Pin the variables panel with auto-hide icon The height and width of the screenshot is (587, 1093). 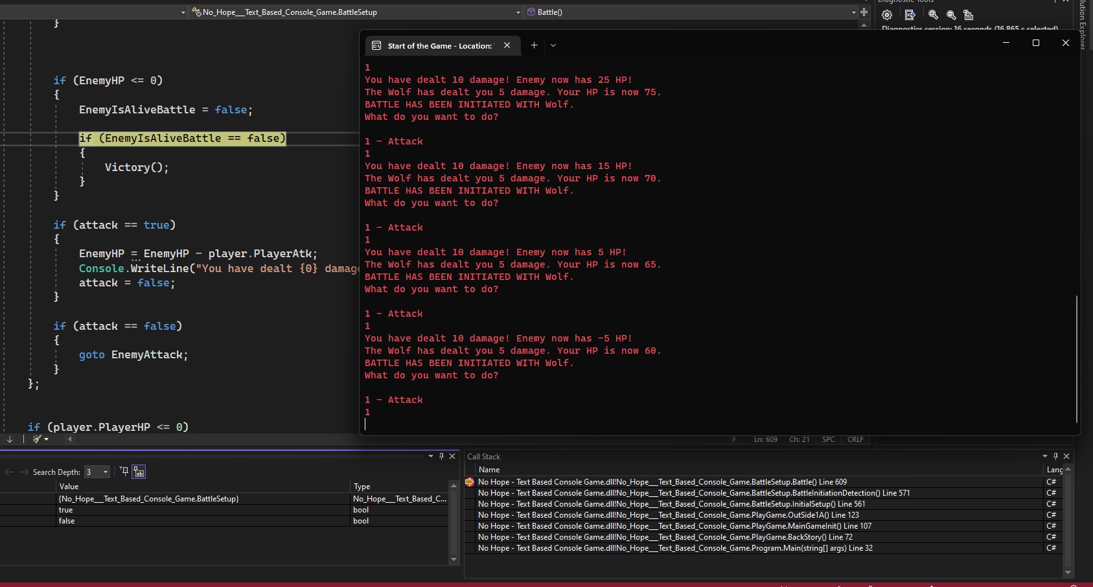click(x=442, y=456)
